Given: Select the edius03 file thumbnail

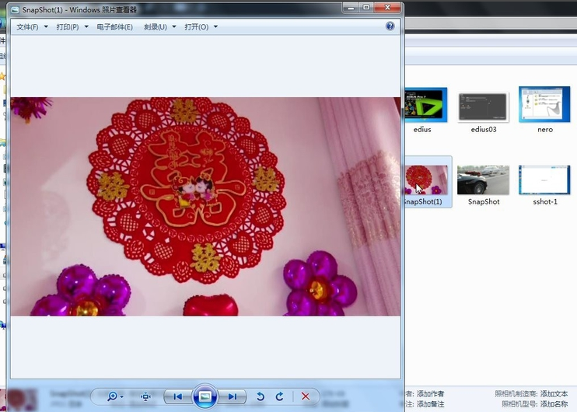Looking at the screenshot, I should (x=483, y=105).
